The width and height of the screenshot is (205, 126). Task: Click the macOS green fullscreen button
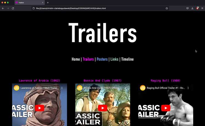click(8, 2)
